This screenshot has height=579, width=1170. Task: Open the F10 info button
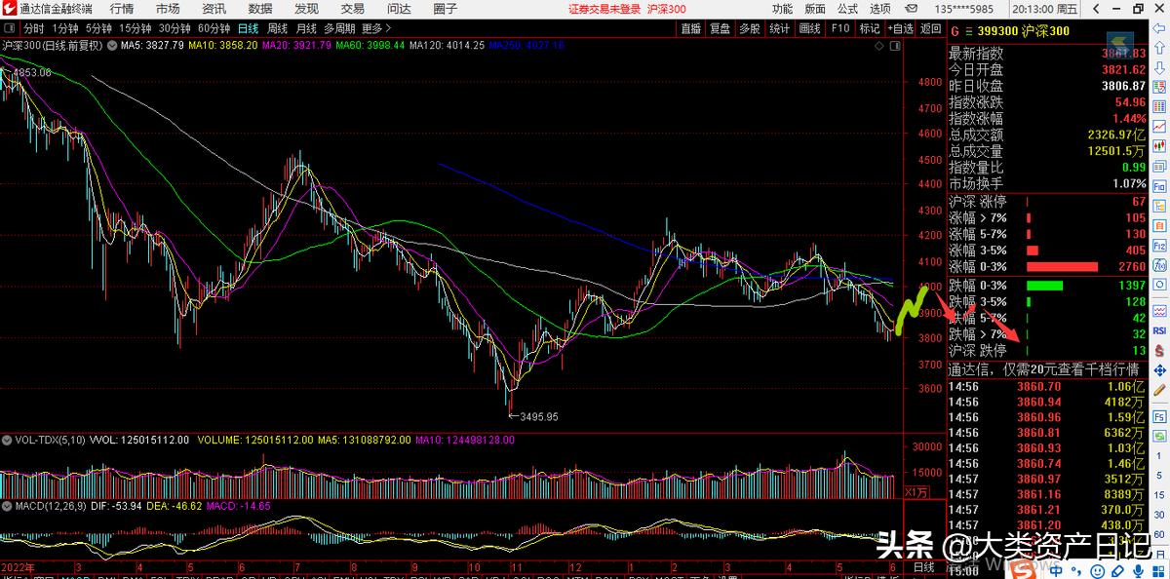coord(839,29)
